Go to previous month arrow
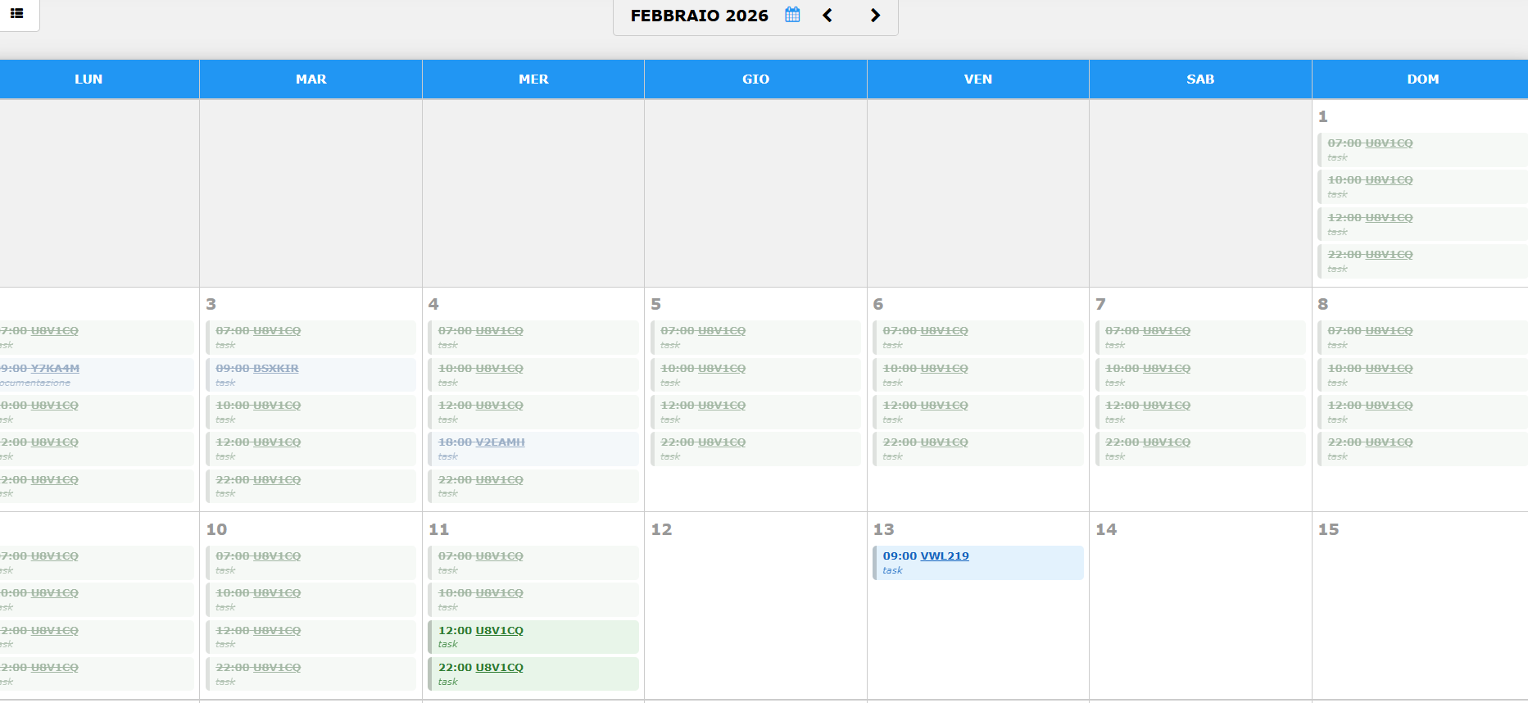Image resolution: width=1528 pixels, height=703 pixels. click(x=827, y=16)
